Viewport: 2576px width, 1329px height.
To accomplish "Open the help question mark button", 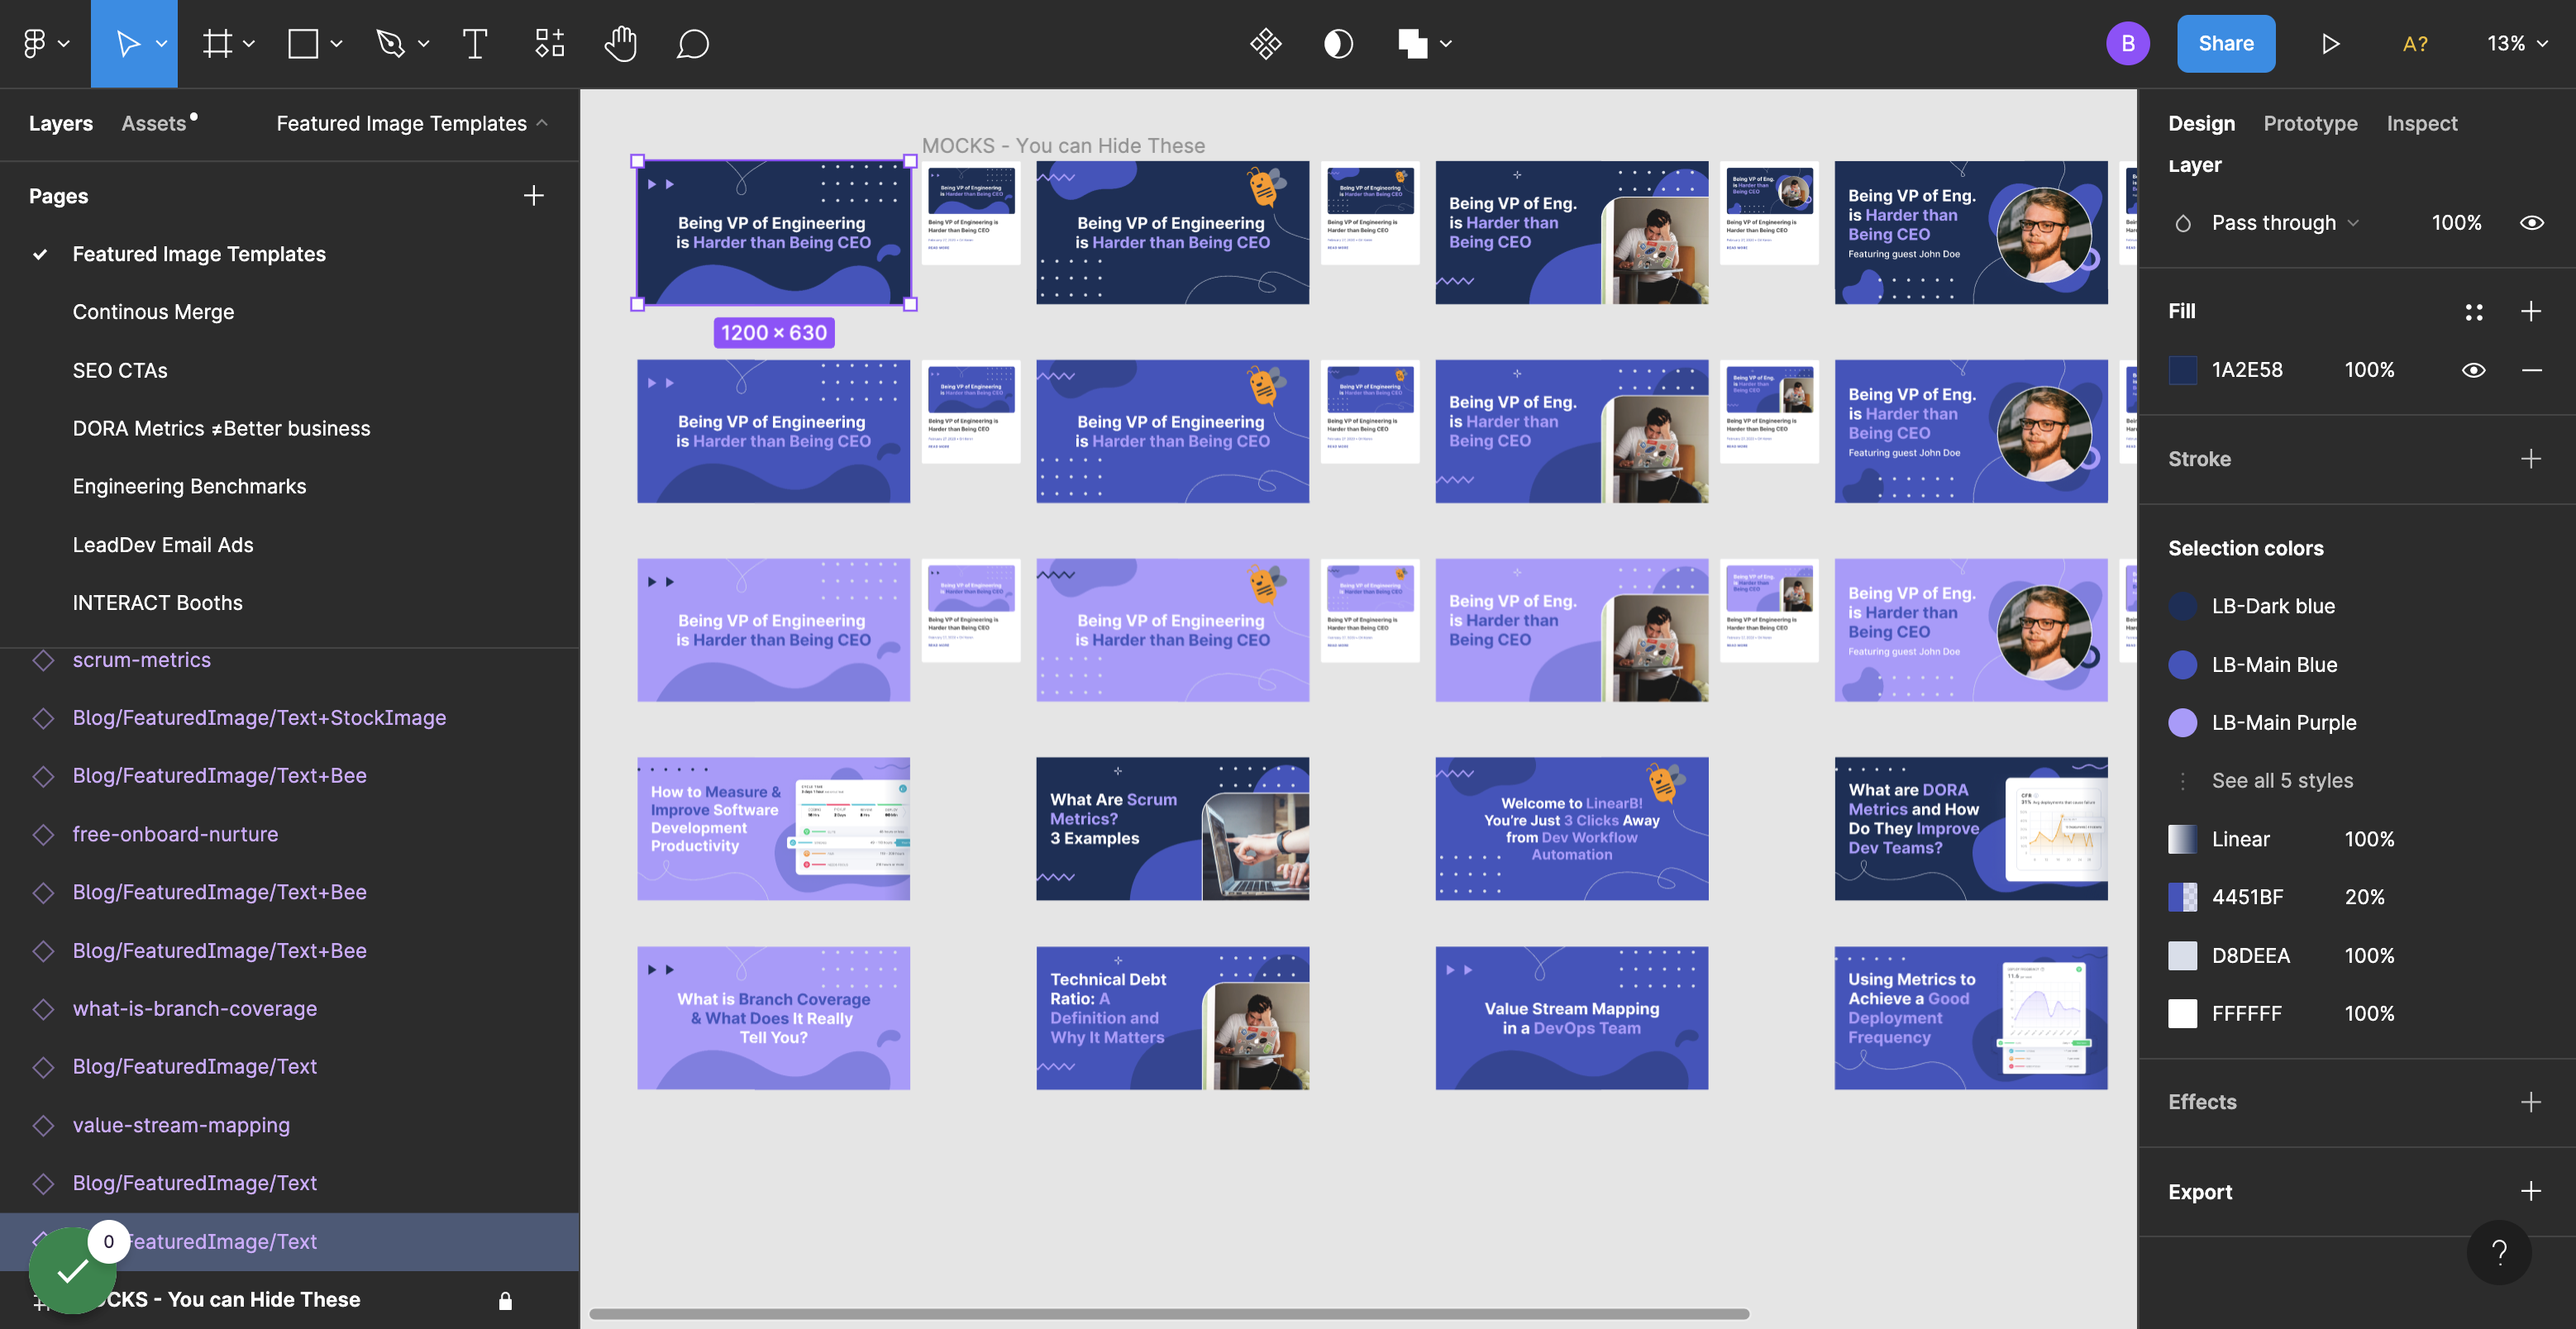I will [x=2498, y=1252].
